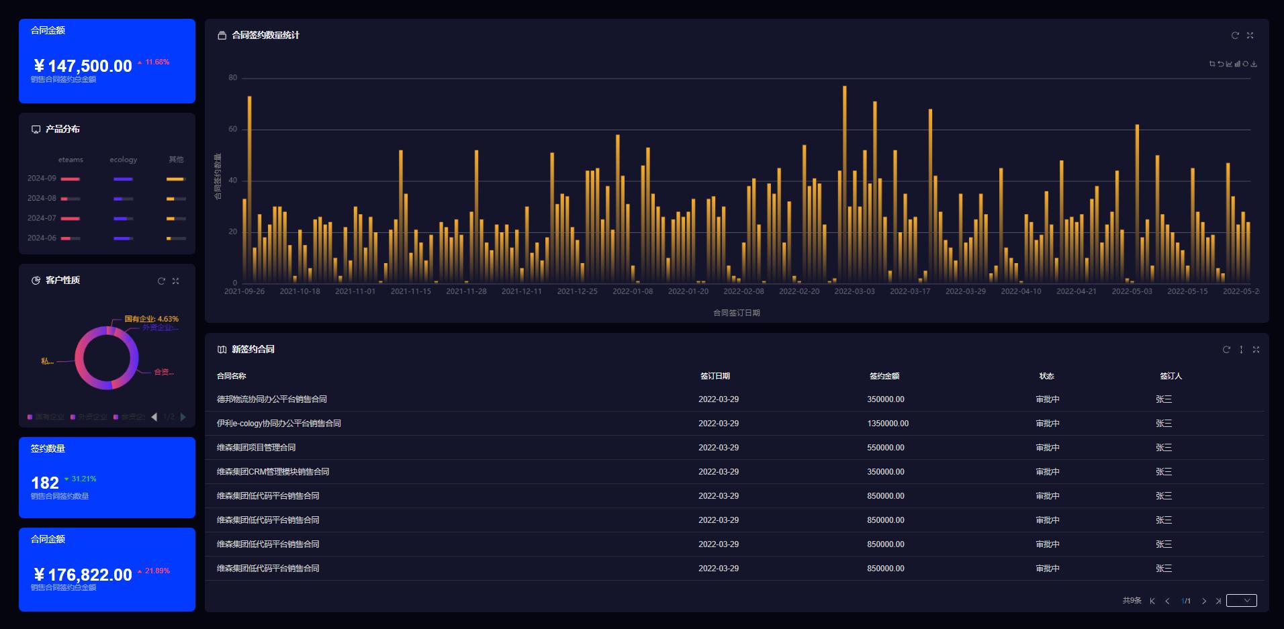
Task: Click the 合同签约数量统计 title icon
Action: click(222, 36)
